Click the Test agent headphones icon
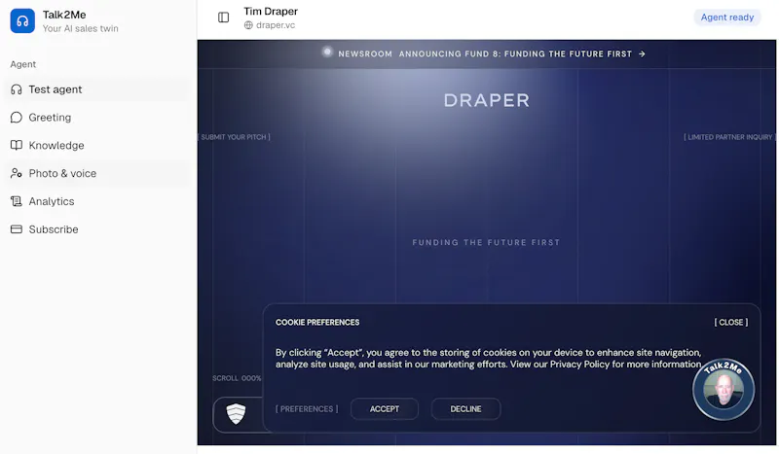Image resolution: width=779 pixels, height=454 pixels. point(17,89)
